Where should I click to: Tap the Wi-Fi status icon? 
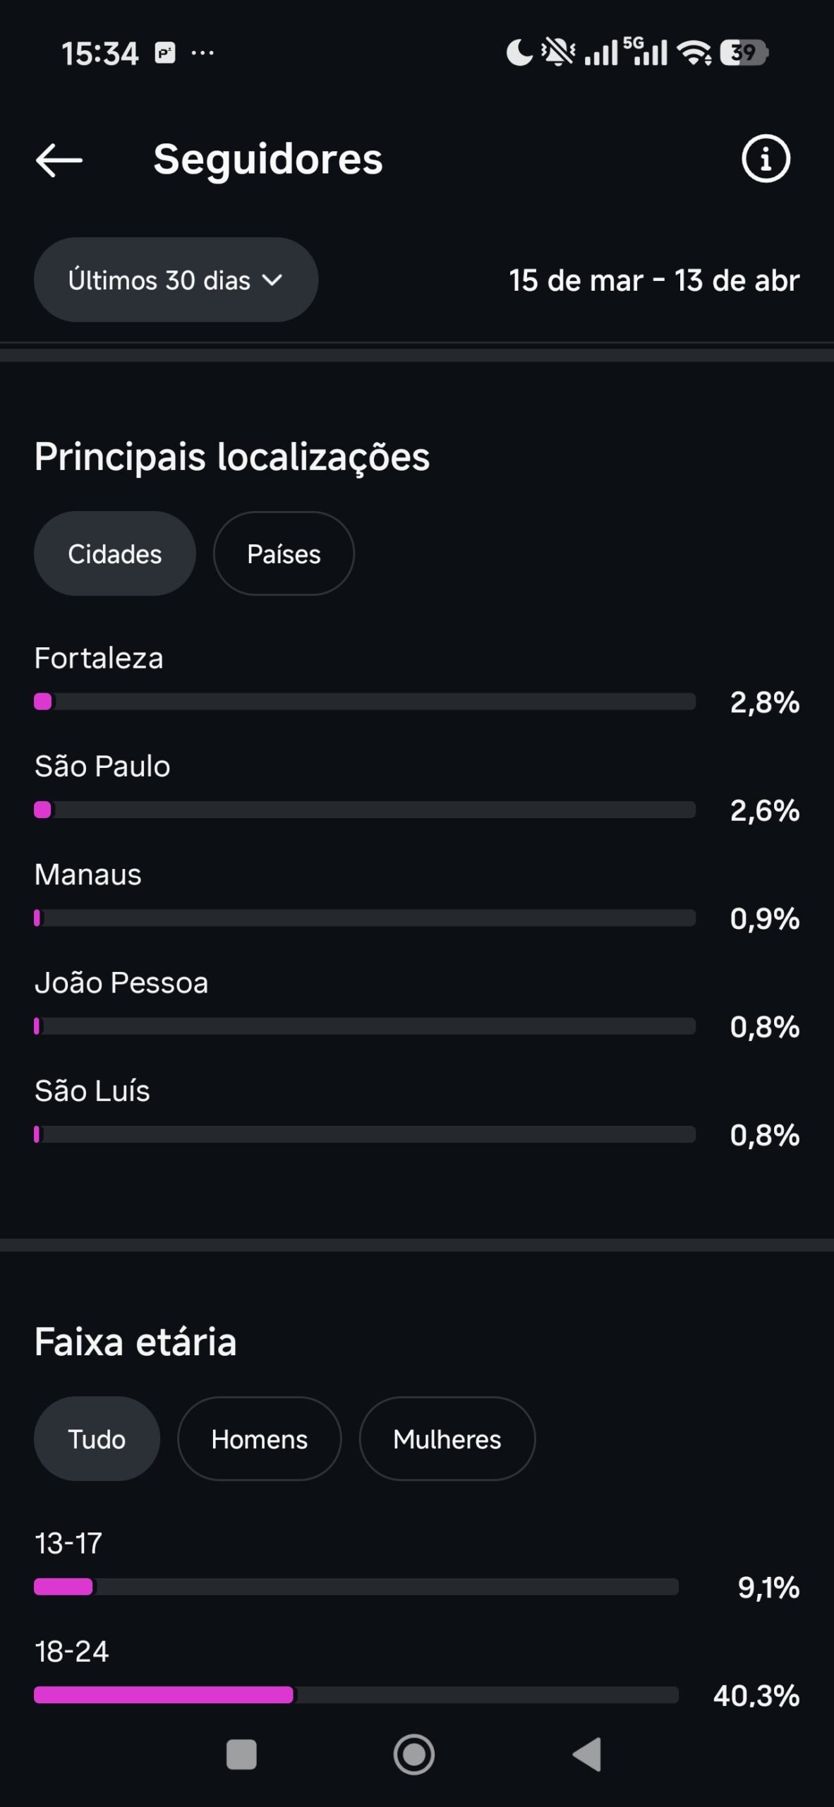694,53
